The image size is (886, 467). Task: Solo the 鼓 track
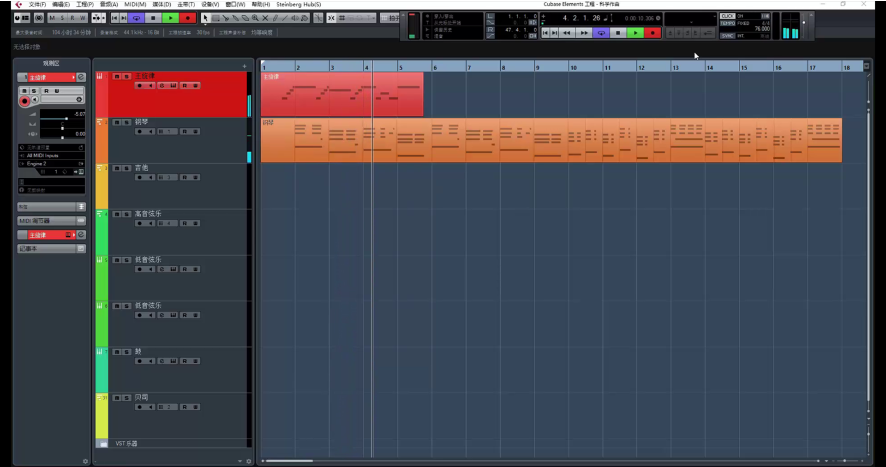coord(126,352)
